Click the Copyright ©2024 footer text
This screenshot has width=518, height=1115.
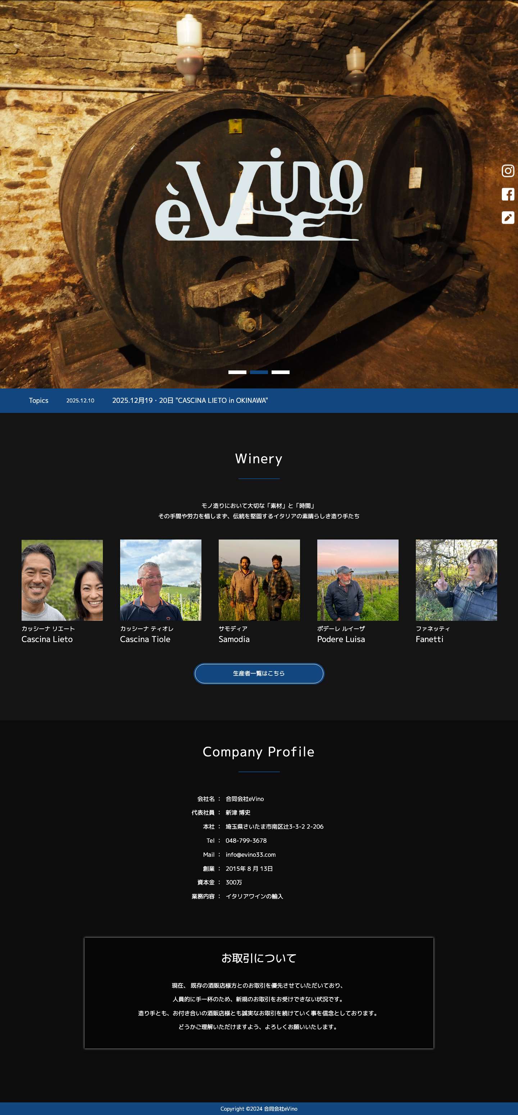[x=259, y=1109]
